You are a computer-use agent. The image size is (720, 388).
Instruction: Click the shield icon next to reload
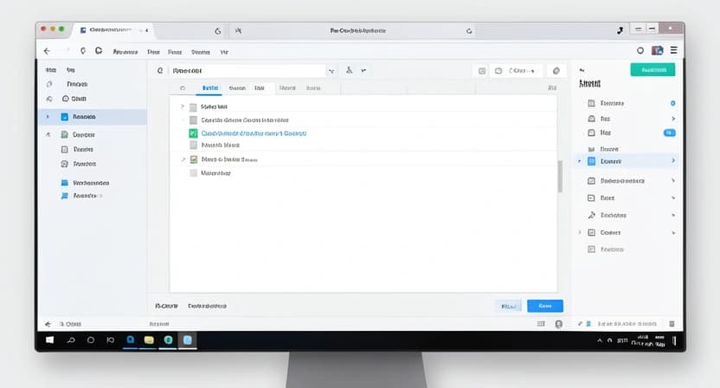(x=83, y=50)
